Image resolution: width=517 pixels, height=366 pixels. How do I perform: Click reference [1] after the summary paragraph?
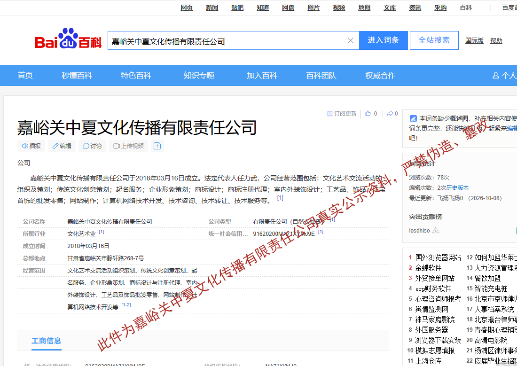280,198
